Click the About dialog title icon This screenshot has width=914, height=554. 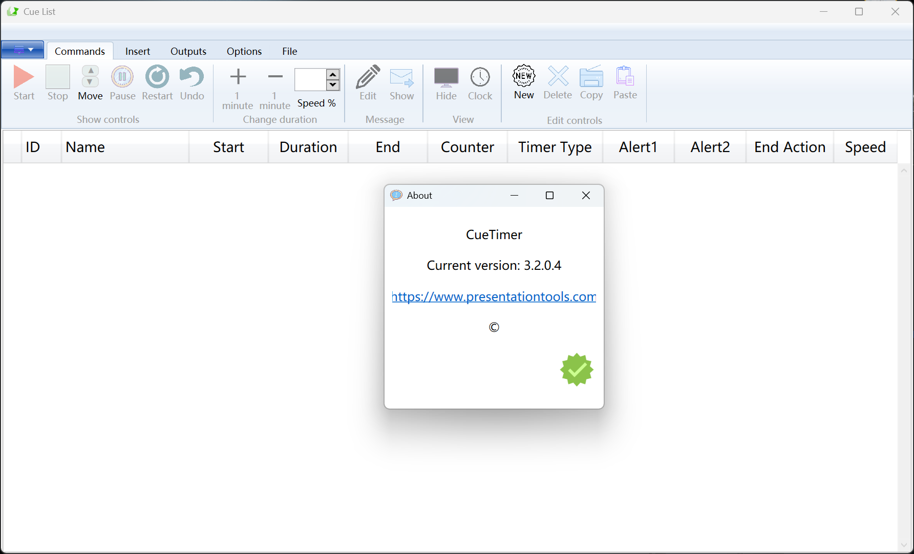396,195
